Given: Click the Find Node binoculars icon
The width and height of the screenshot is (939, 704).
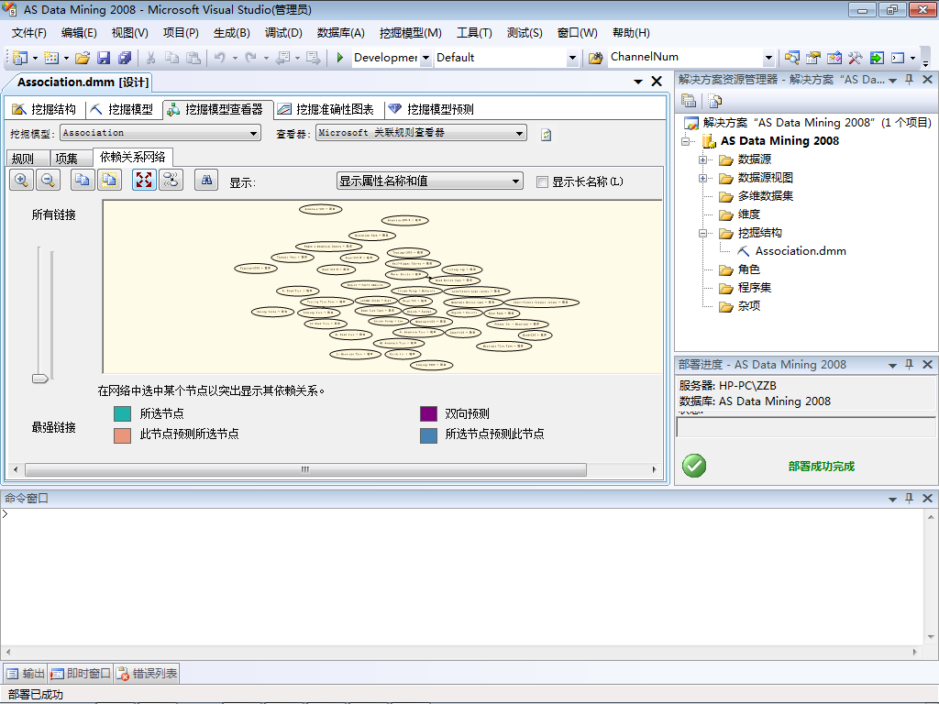Looking at the screenshot, I should (x=206, y=181).
